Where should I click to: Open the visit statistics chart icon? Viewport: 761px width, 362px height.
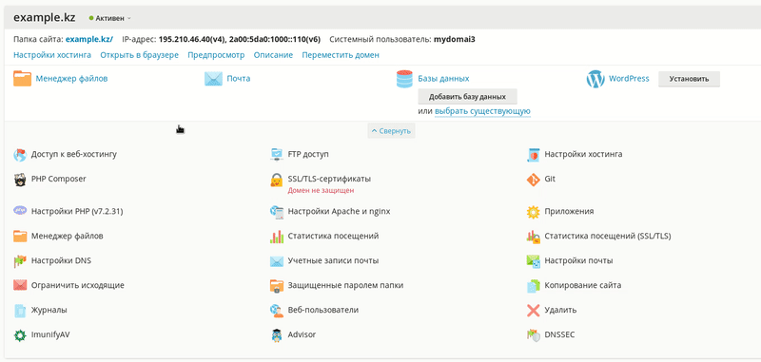coord(276,237)
